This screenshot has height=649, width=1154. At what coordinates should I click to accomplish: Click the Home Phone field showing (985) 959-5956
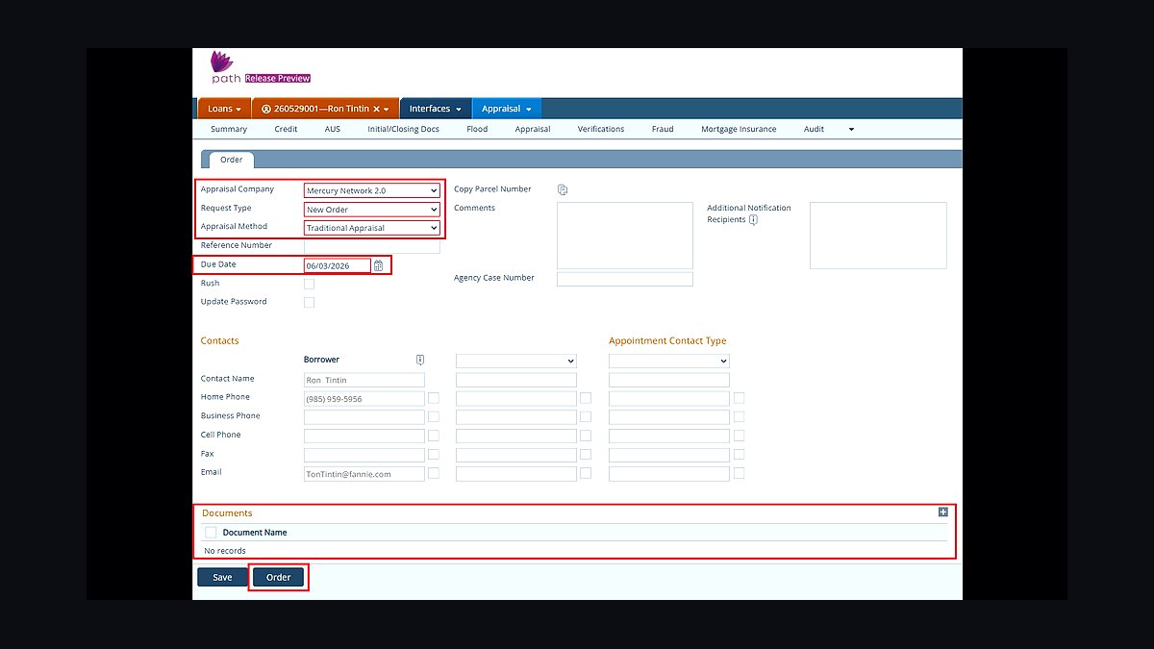(364, 398)
